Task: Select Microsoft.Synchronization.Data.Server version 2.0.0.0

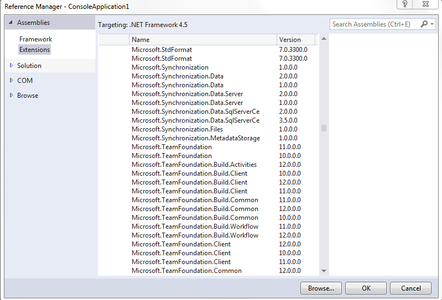Action: click(209, 94)
